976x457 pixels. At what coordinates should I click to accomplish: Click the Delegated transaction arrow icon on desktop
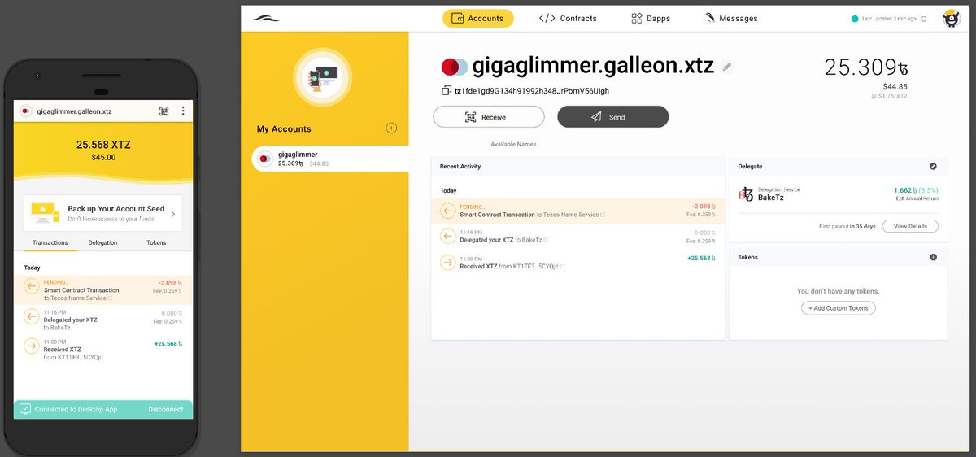click(447, 237)
